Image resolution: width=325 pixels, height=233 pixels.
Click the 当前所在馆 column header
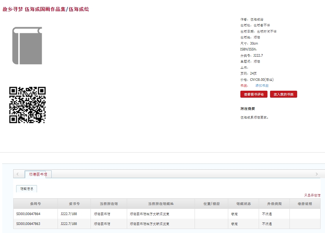click(x=109, y=204)
